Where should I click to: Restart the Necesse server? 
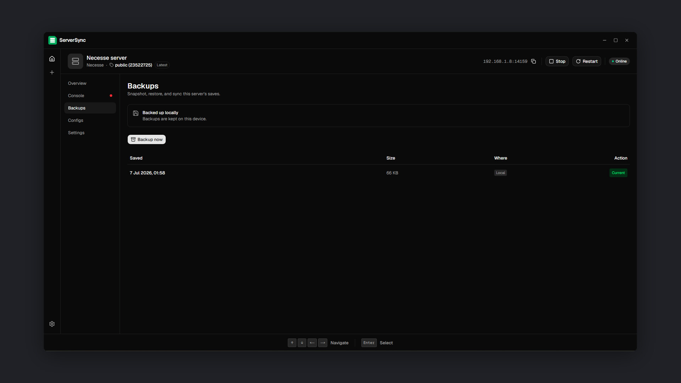point(587,61)
